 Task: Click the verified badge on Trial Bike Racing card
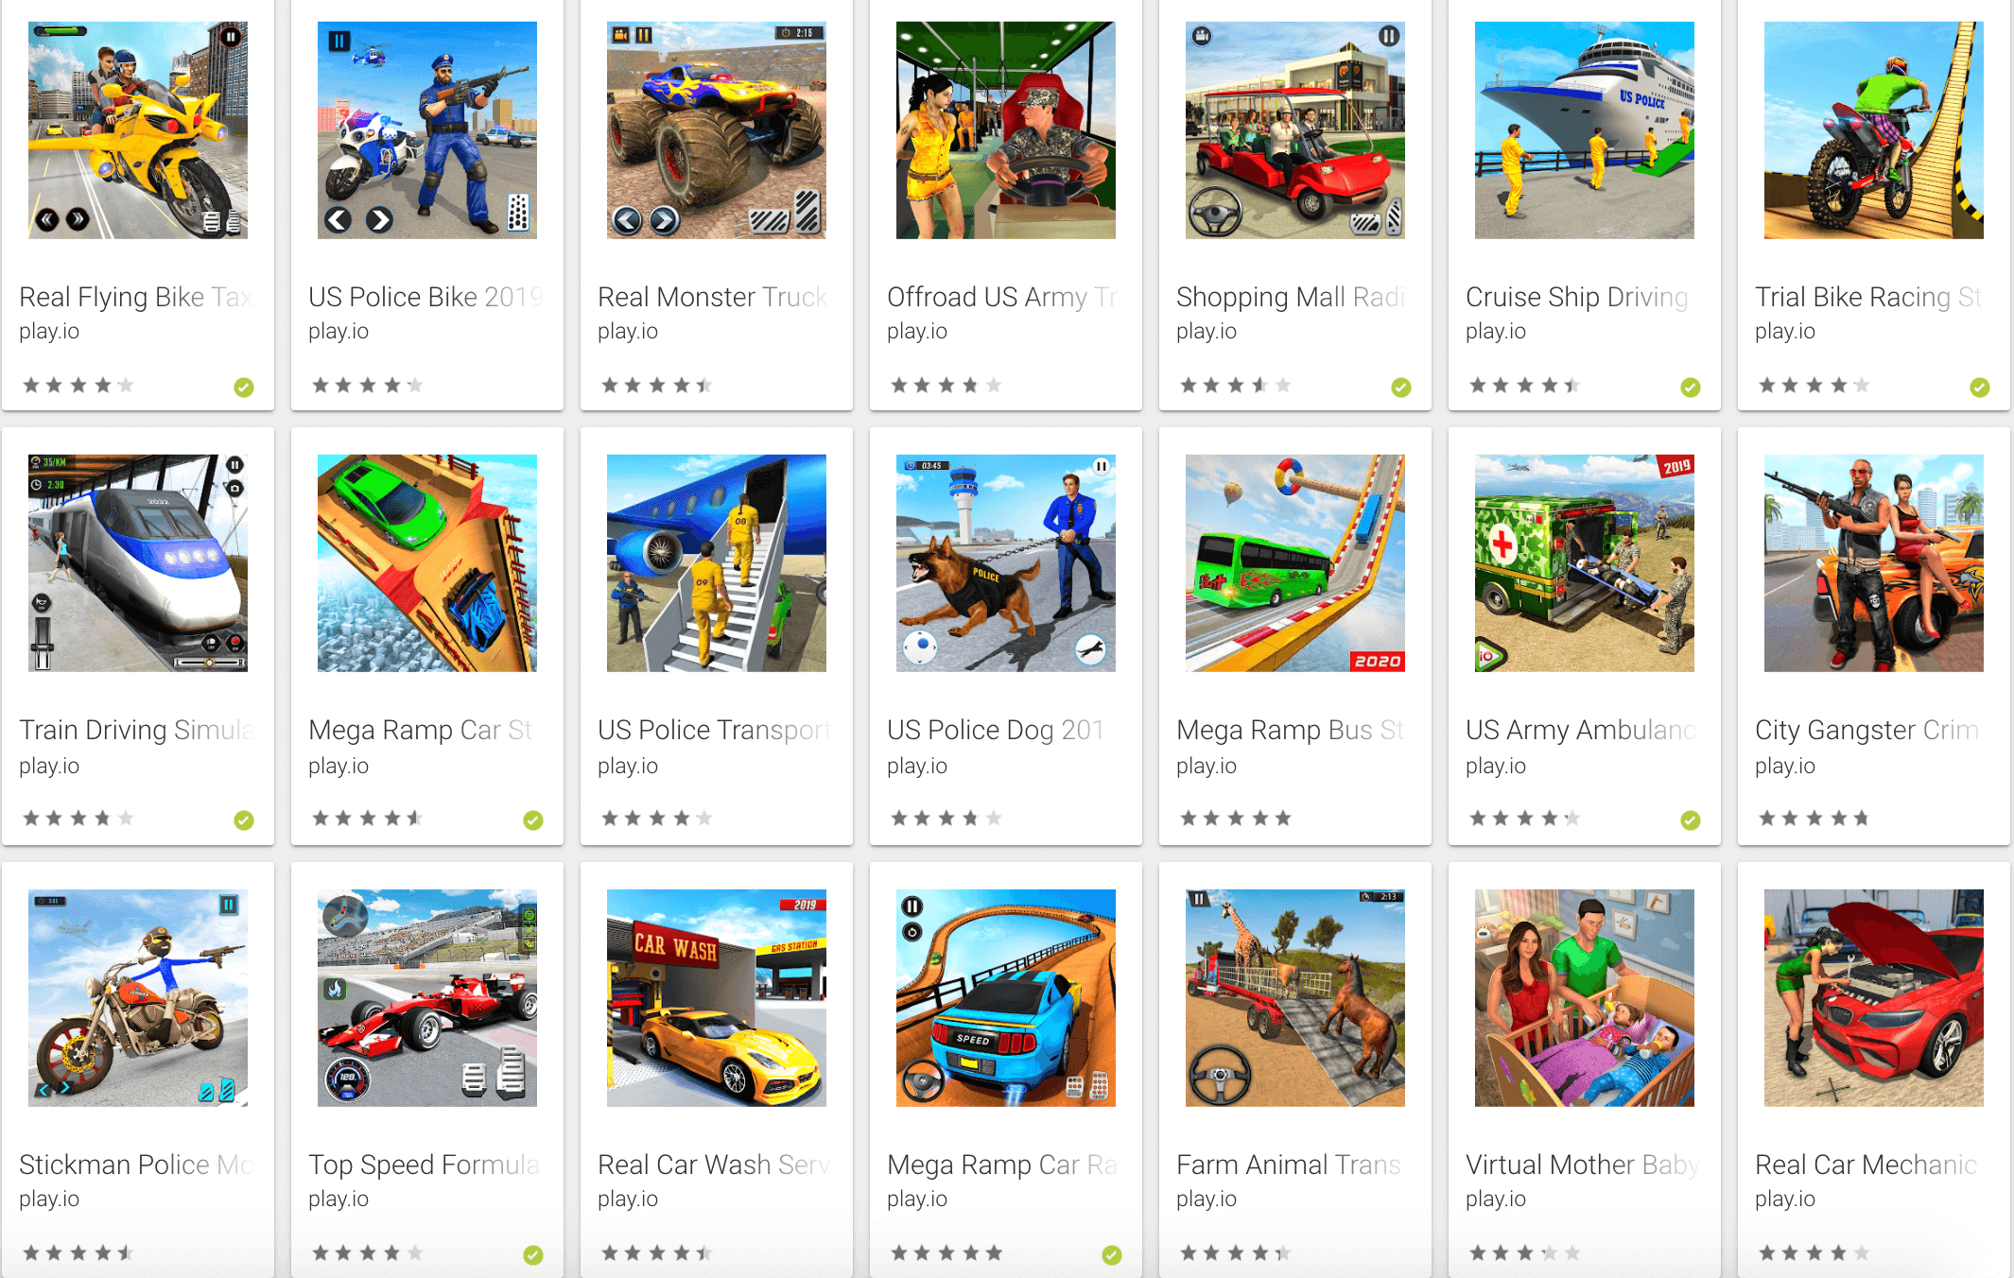[1980, 387]
